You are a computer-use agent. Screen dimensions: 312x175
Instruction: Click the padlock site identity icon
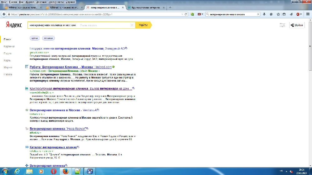tap(9, 14)
